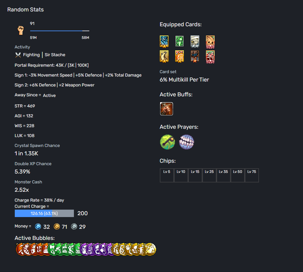
Task: Select the orange slice equipped card
Action: tap(179, 56)
